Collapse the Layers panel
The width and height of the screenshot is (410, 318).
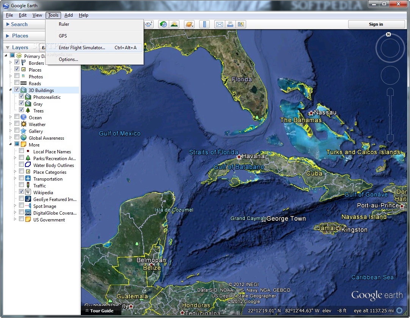tap(8, 48)
